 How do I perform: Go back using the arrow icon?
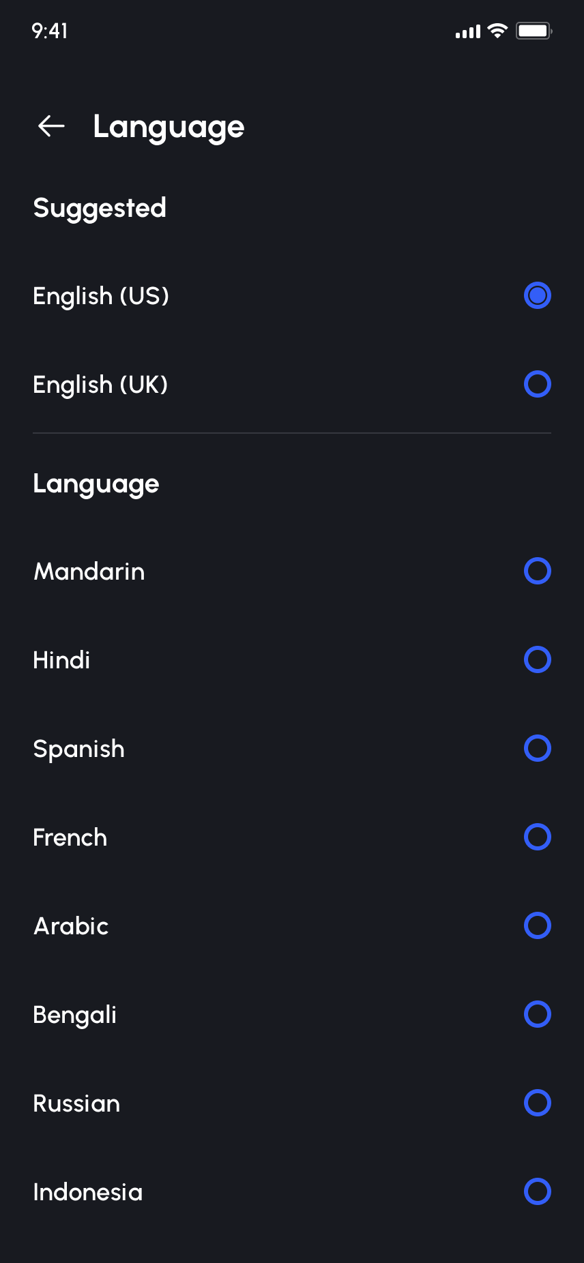coord(51,126)
